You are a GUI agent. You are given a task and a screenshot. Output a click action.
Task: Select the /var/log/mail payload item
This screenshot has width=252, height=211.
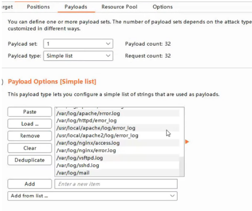pyautogui.click(x=73, y=173)
